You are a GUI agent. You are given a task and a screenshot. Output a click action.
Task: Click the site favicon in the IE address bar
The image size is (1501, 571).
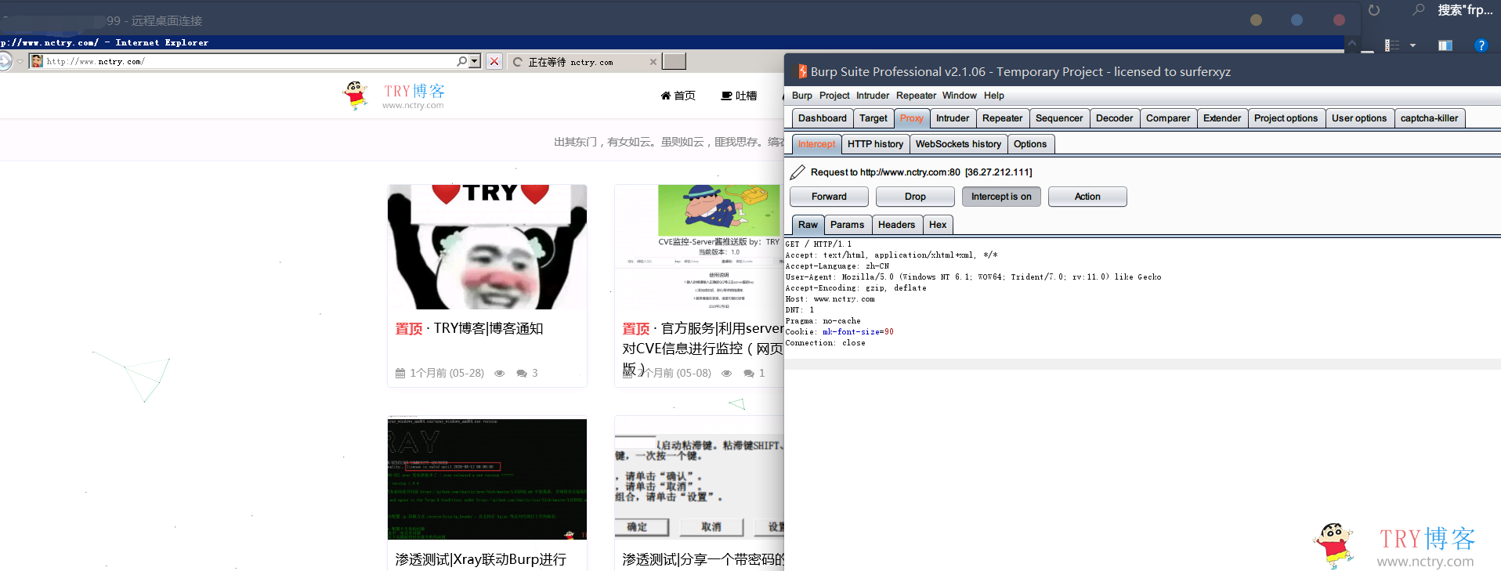tap(37, 61)
